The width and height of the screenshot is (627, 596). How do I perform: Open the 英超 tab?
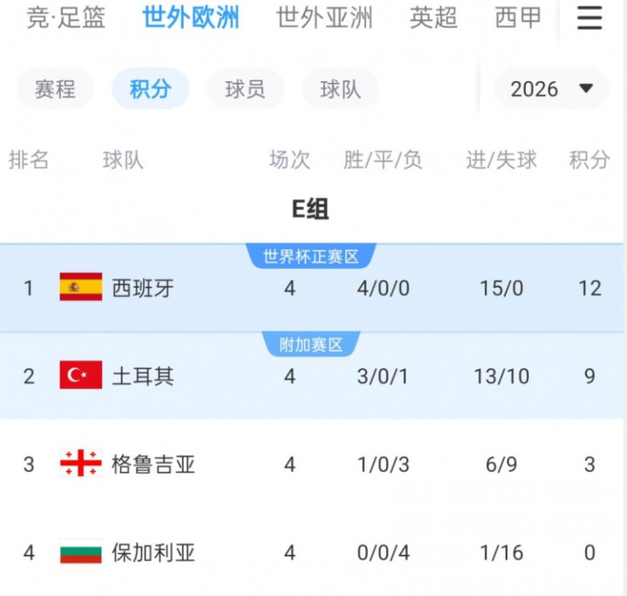coord(433,17)
